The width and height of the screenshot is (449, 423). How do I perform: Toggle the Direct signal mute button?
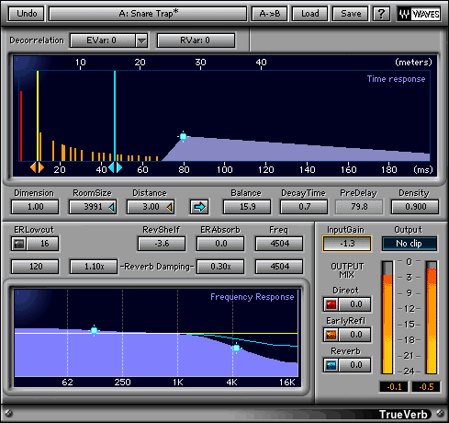(331, 304)
